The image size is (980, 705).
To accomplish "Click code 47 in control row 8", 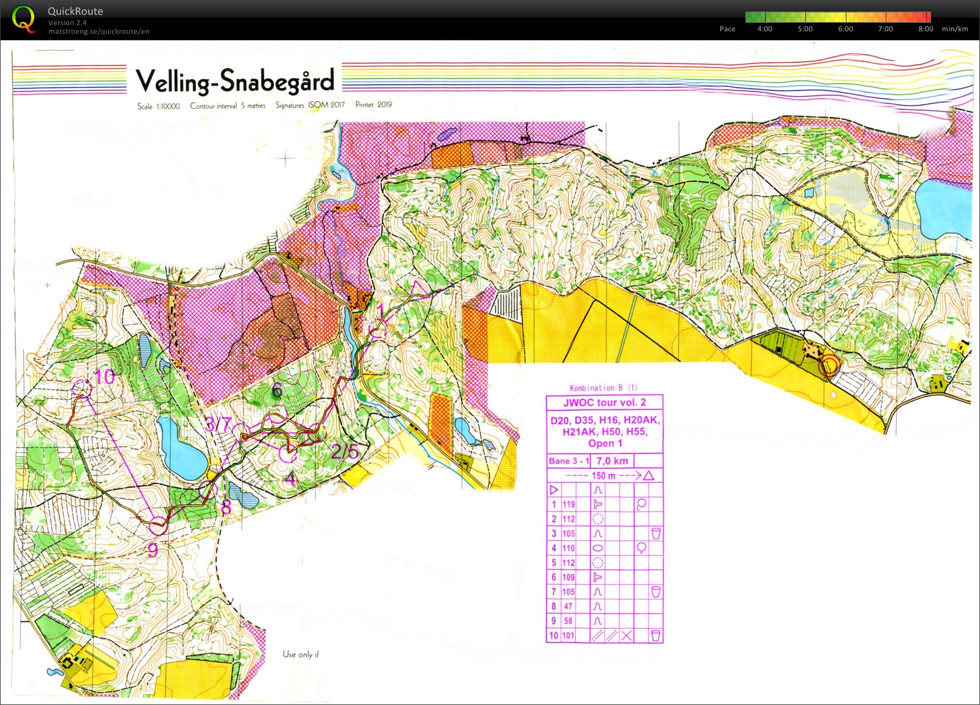I will pyautogui.click(x=569, y=606).
